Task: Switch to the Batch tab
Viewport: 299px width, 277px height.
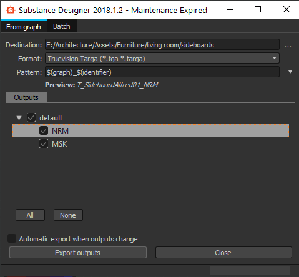Action: point(62,26)
